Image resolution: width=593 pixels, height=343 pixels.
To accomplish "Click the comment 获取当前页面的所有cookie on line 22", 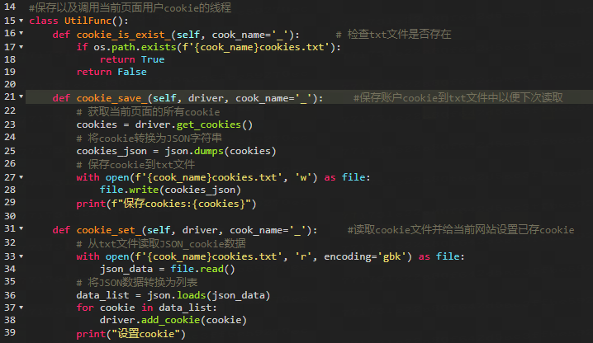I will point(148,112).
